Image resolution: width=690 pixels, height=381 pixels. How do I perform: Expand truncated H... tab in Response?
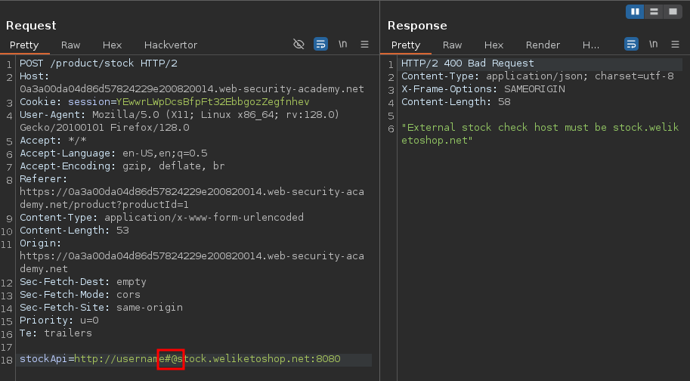pyautogui.click(x=590, y=45)
